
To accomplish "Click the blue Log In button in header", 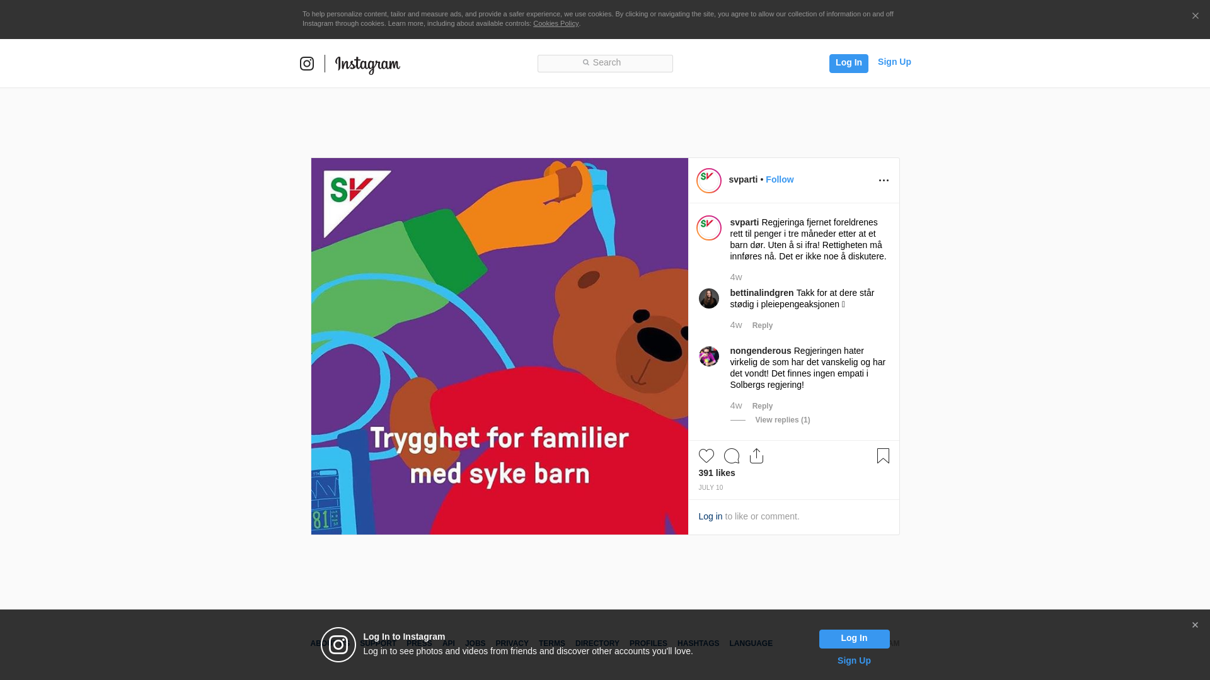I will point(848,63).
